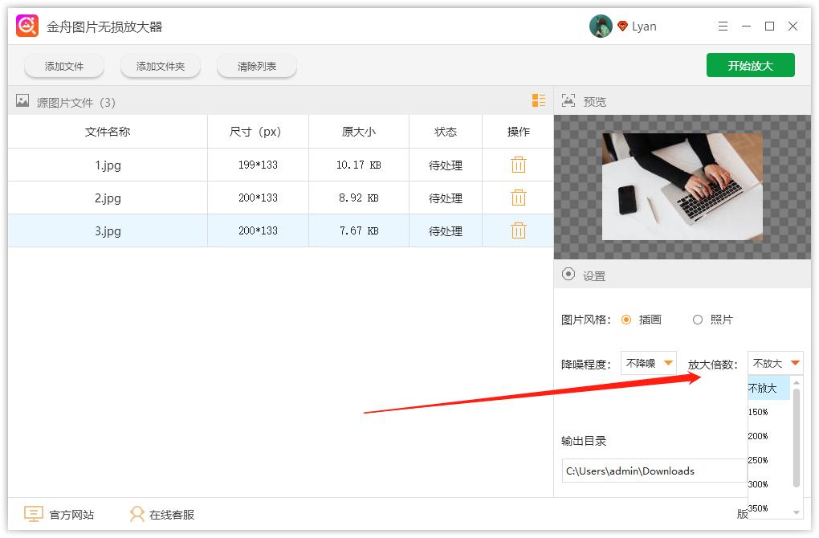Select the 设置 radio button

568,275
